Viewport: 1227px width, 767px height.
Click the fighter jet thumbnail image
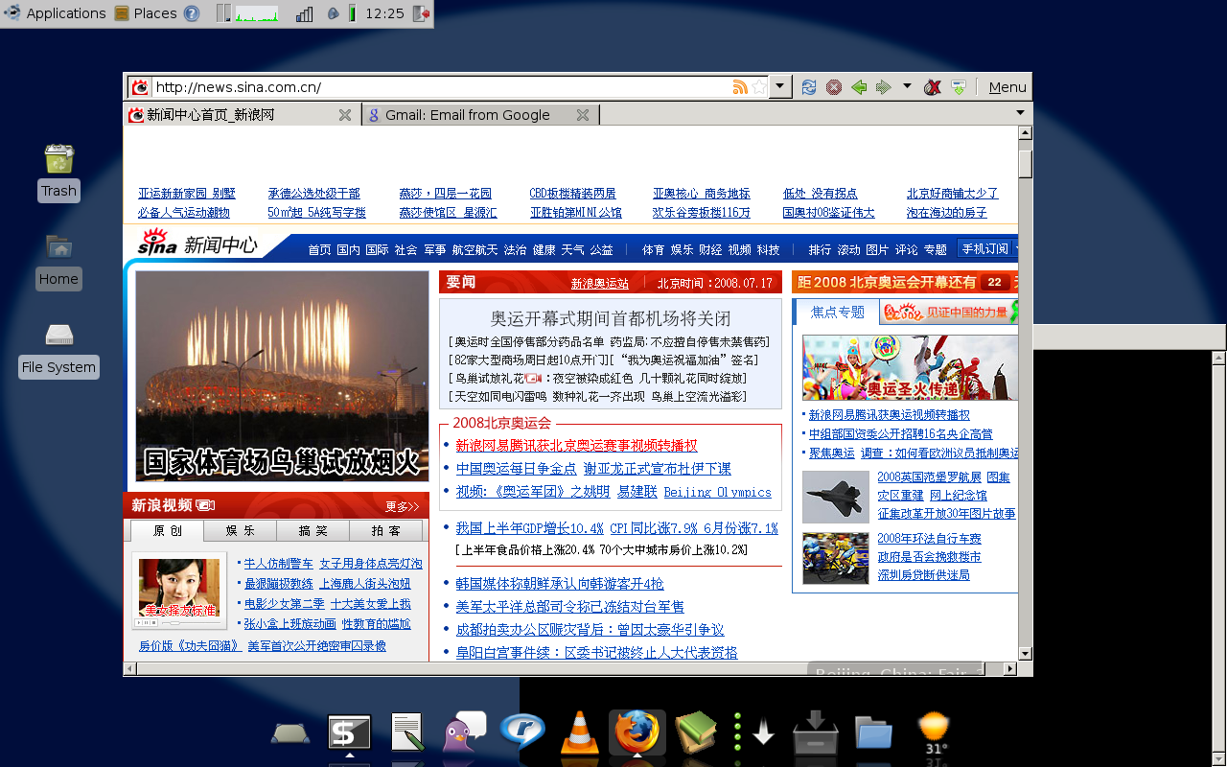tap(836, 497)
